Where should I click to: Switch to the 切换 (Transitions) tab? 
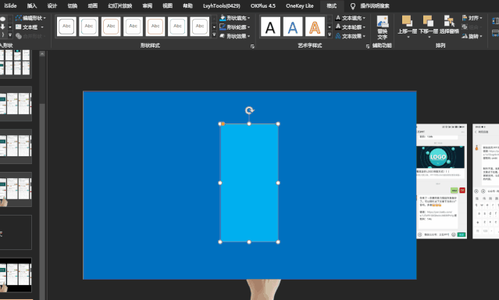tap(73, 5)
